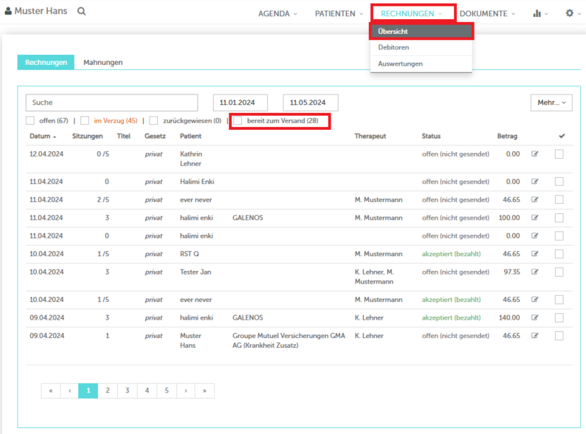Edit the Kathrin Lehner invoice
This screenshot has height=434, width=586.
[x=535, y=154]
